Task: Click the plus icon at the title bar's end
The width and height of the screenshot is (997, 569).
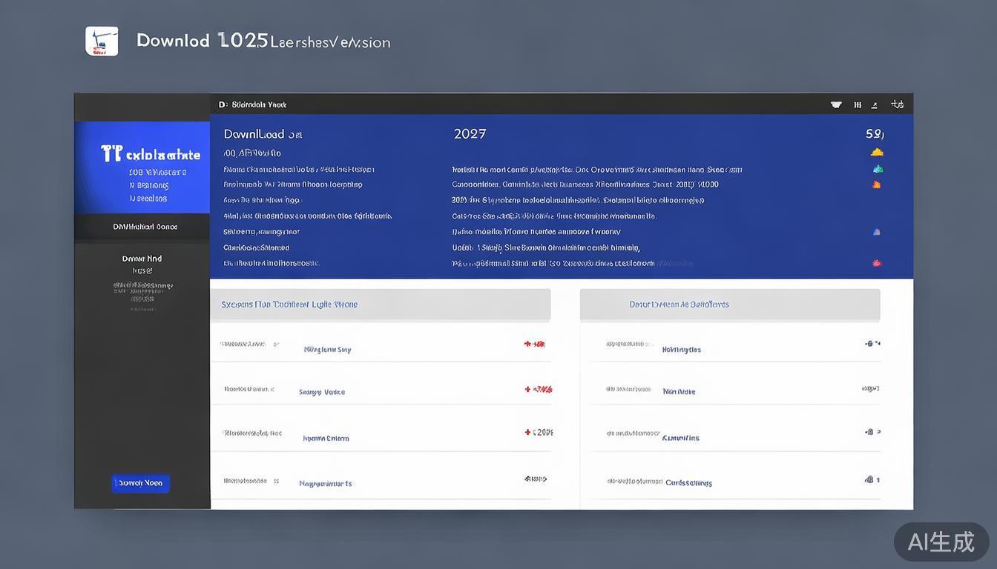Action: coord(897,104)
